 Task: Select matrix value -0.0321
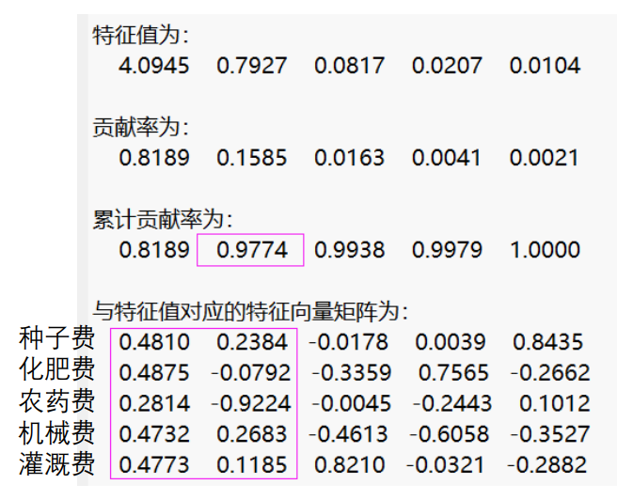[445, 465]
